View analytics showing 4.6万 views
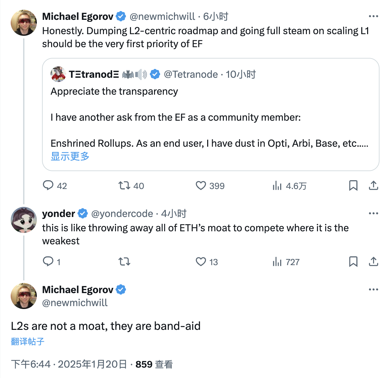 click(277, 186)
